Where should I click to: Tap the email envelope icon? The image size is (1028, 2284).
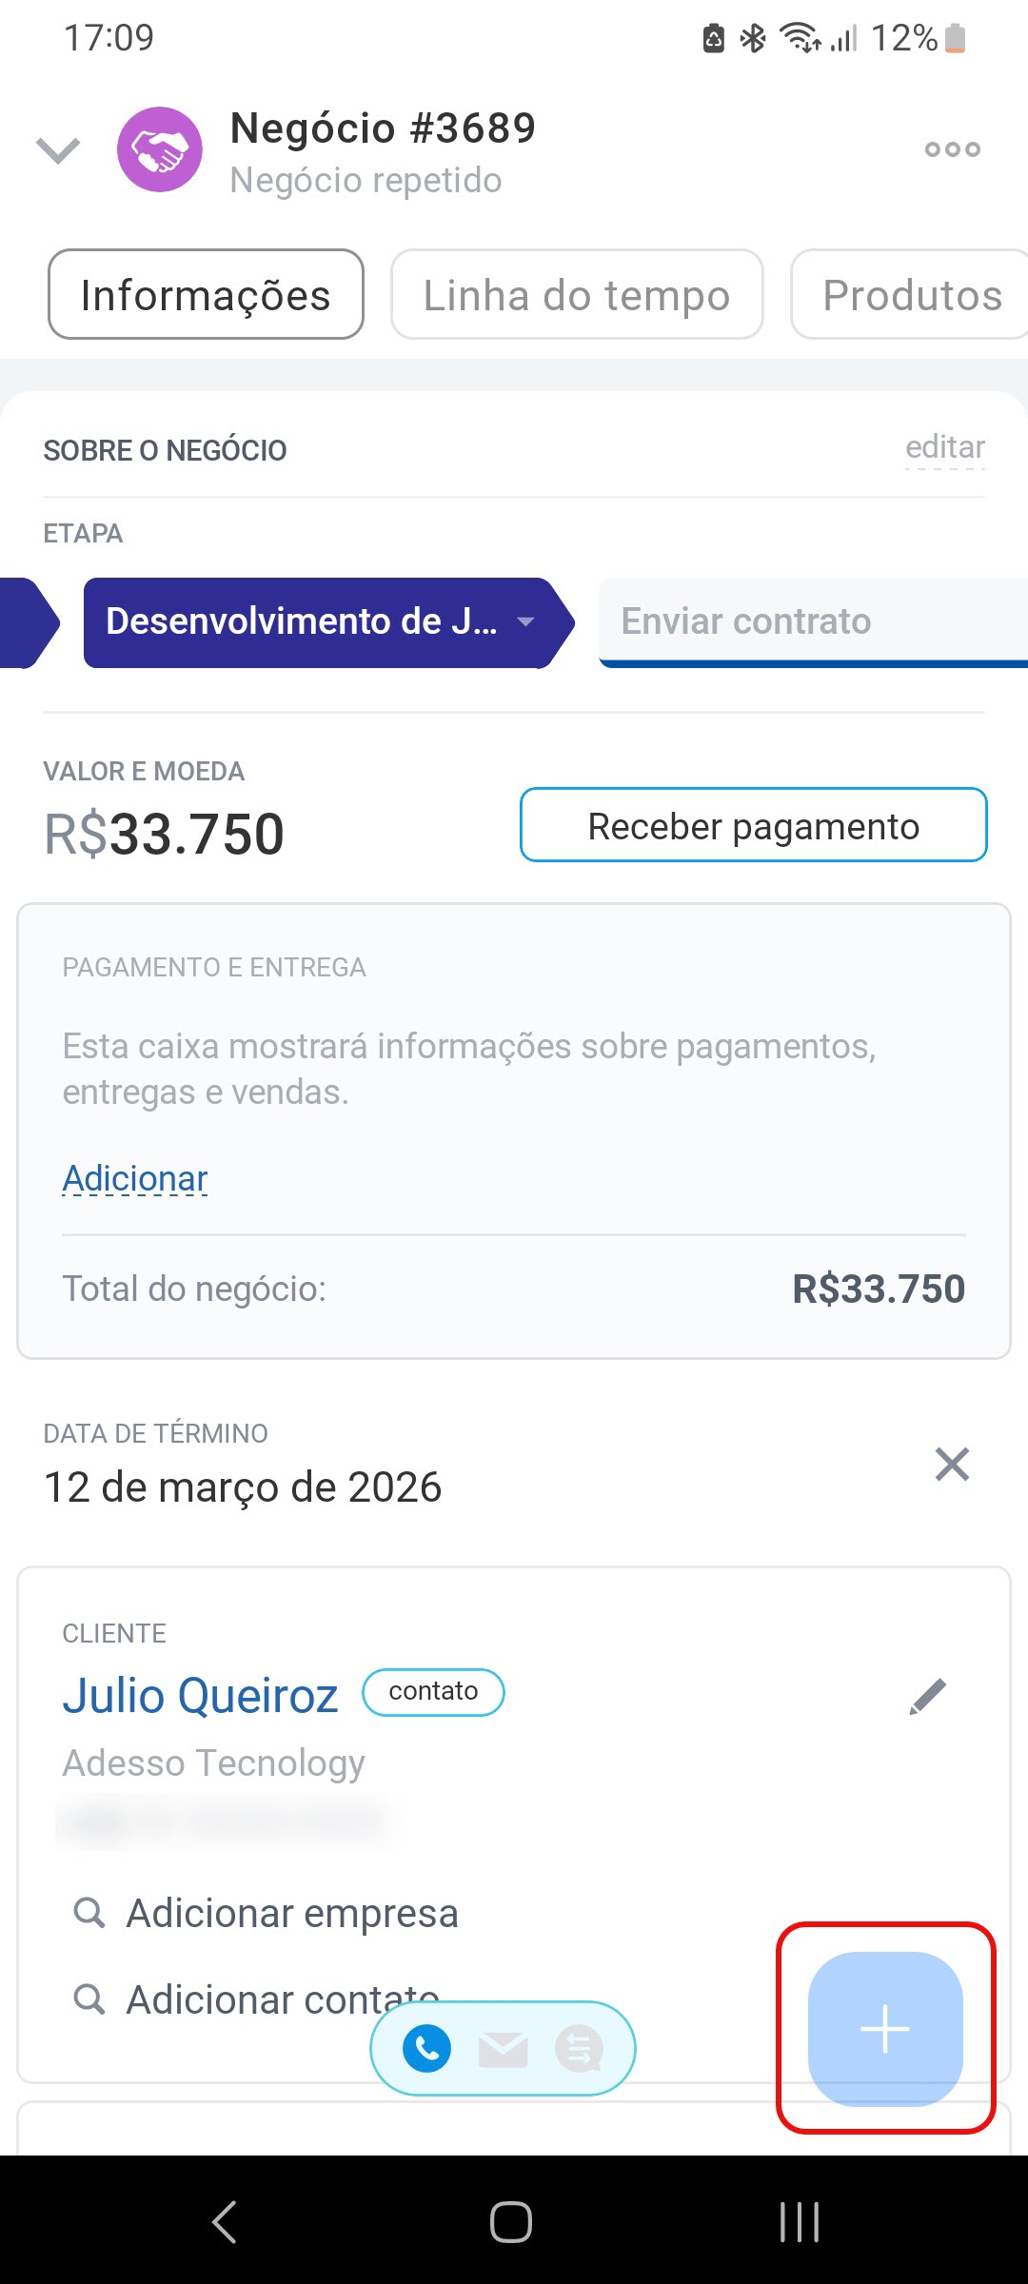[x=503, y=2049]
